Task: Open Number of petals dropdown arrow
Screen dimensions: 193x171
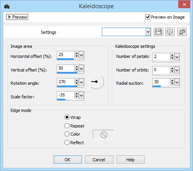Action: pyautogui.click(x=177, y=57)
